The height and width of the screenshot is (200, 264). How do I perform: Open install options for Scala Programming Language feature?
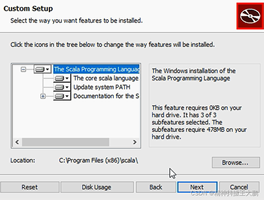[x=42, y=69]
